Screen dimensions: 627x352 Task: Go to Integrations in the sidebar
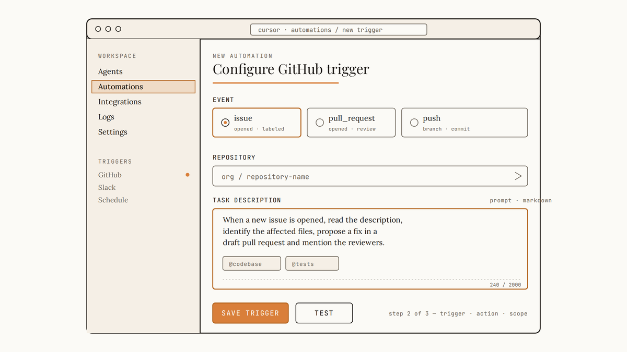tap(120, 102)
